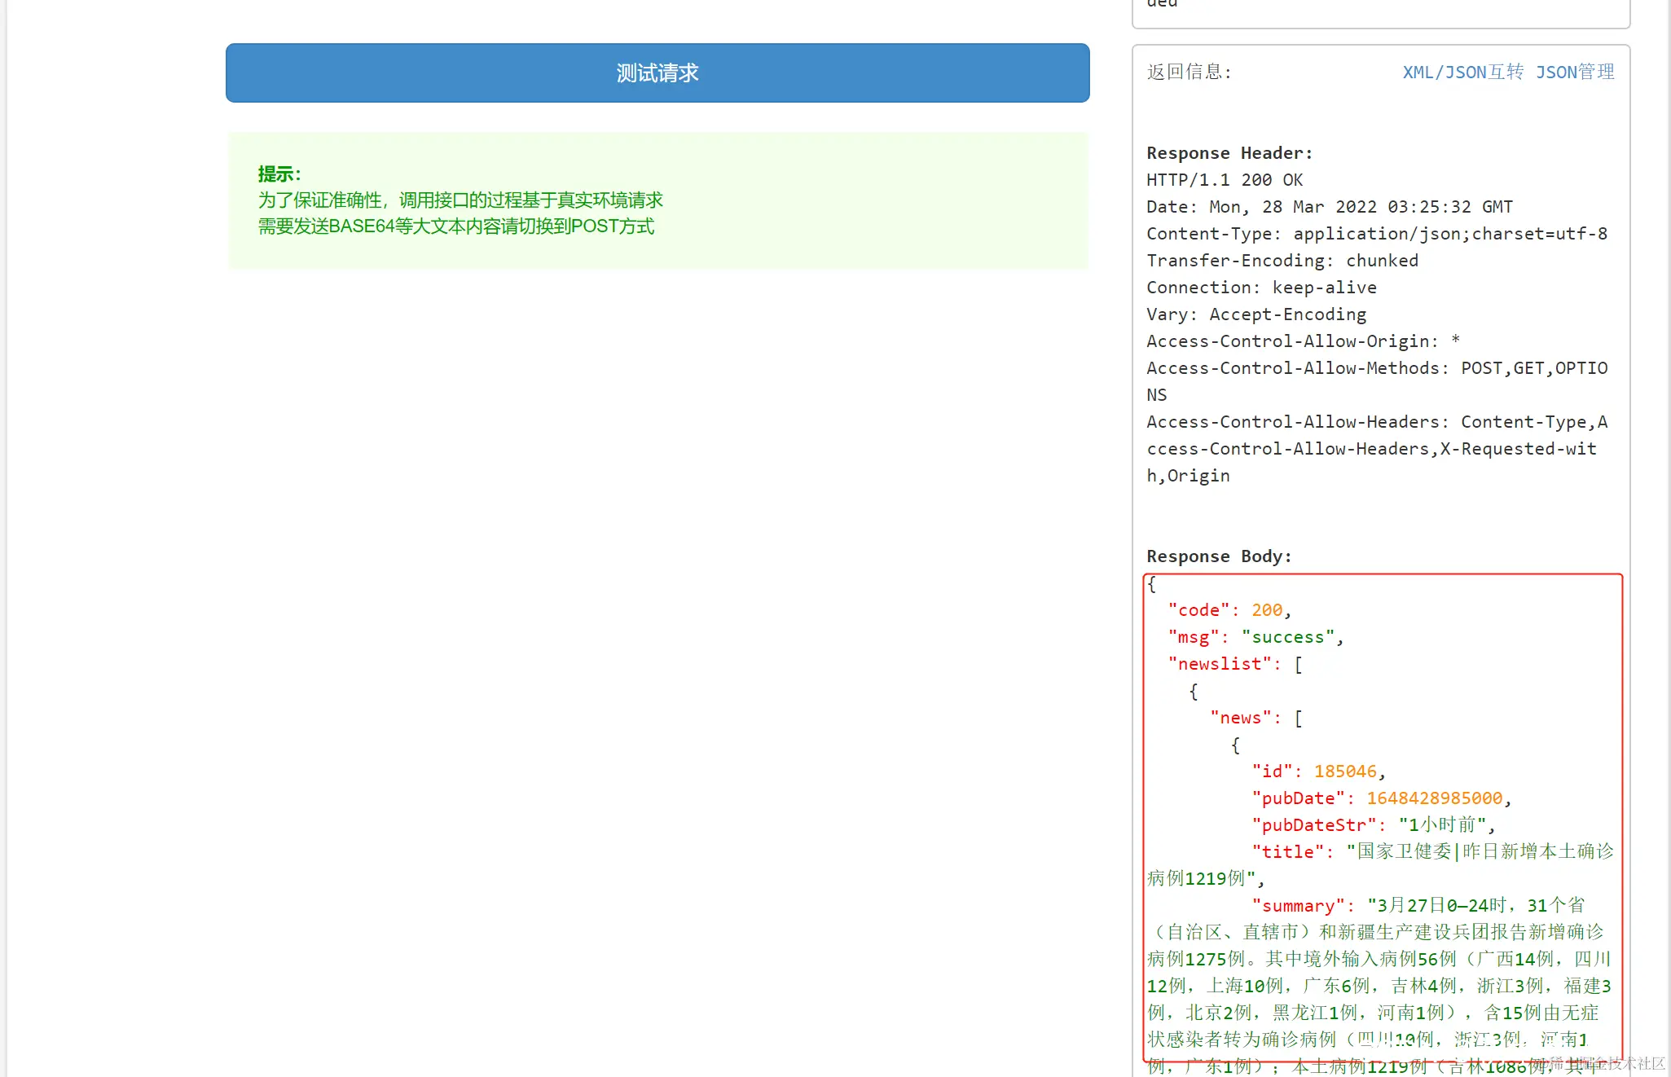This screenshot has width=1671, height=1077.
Task: Click the "code" key in JSON body
Action: [x=1198, y=610]
